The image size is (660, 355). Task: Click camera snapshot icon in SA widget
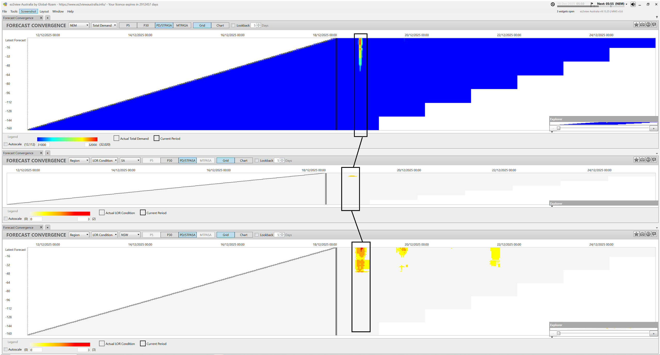pyautogui.click(x=642, y=160)
